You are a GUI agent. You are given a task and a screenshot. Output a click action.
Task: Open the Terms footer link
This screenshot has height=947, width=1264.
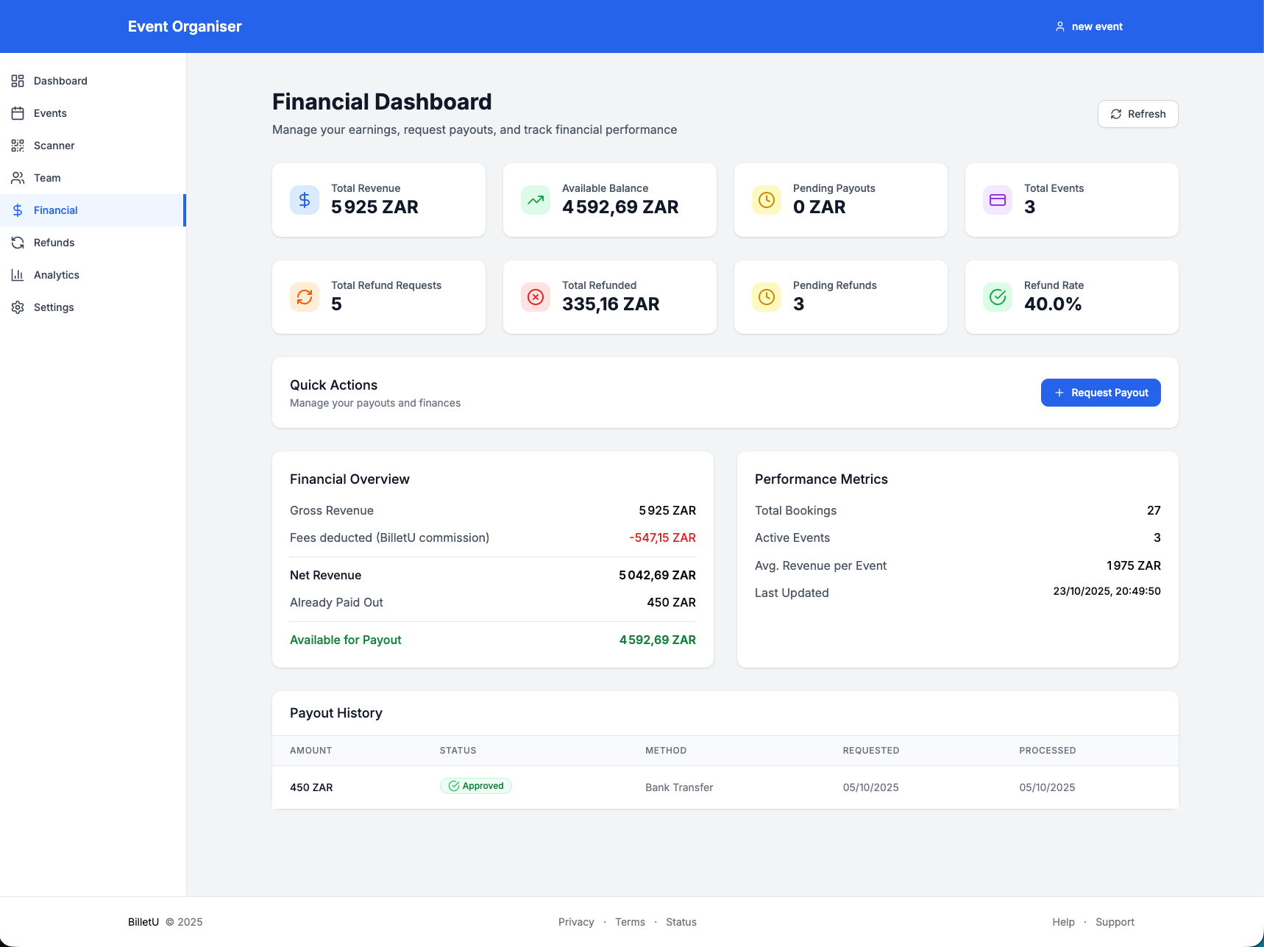630,922
